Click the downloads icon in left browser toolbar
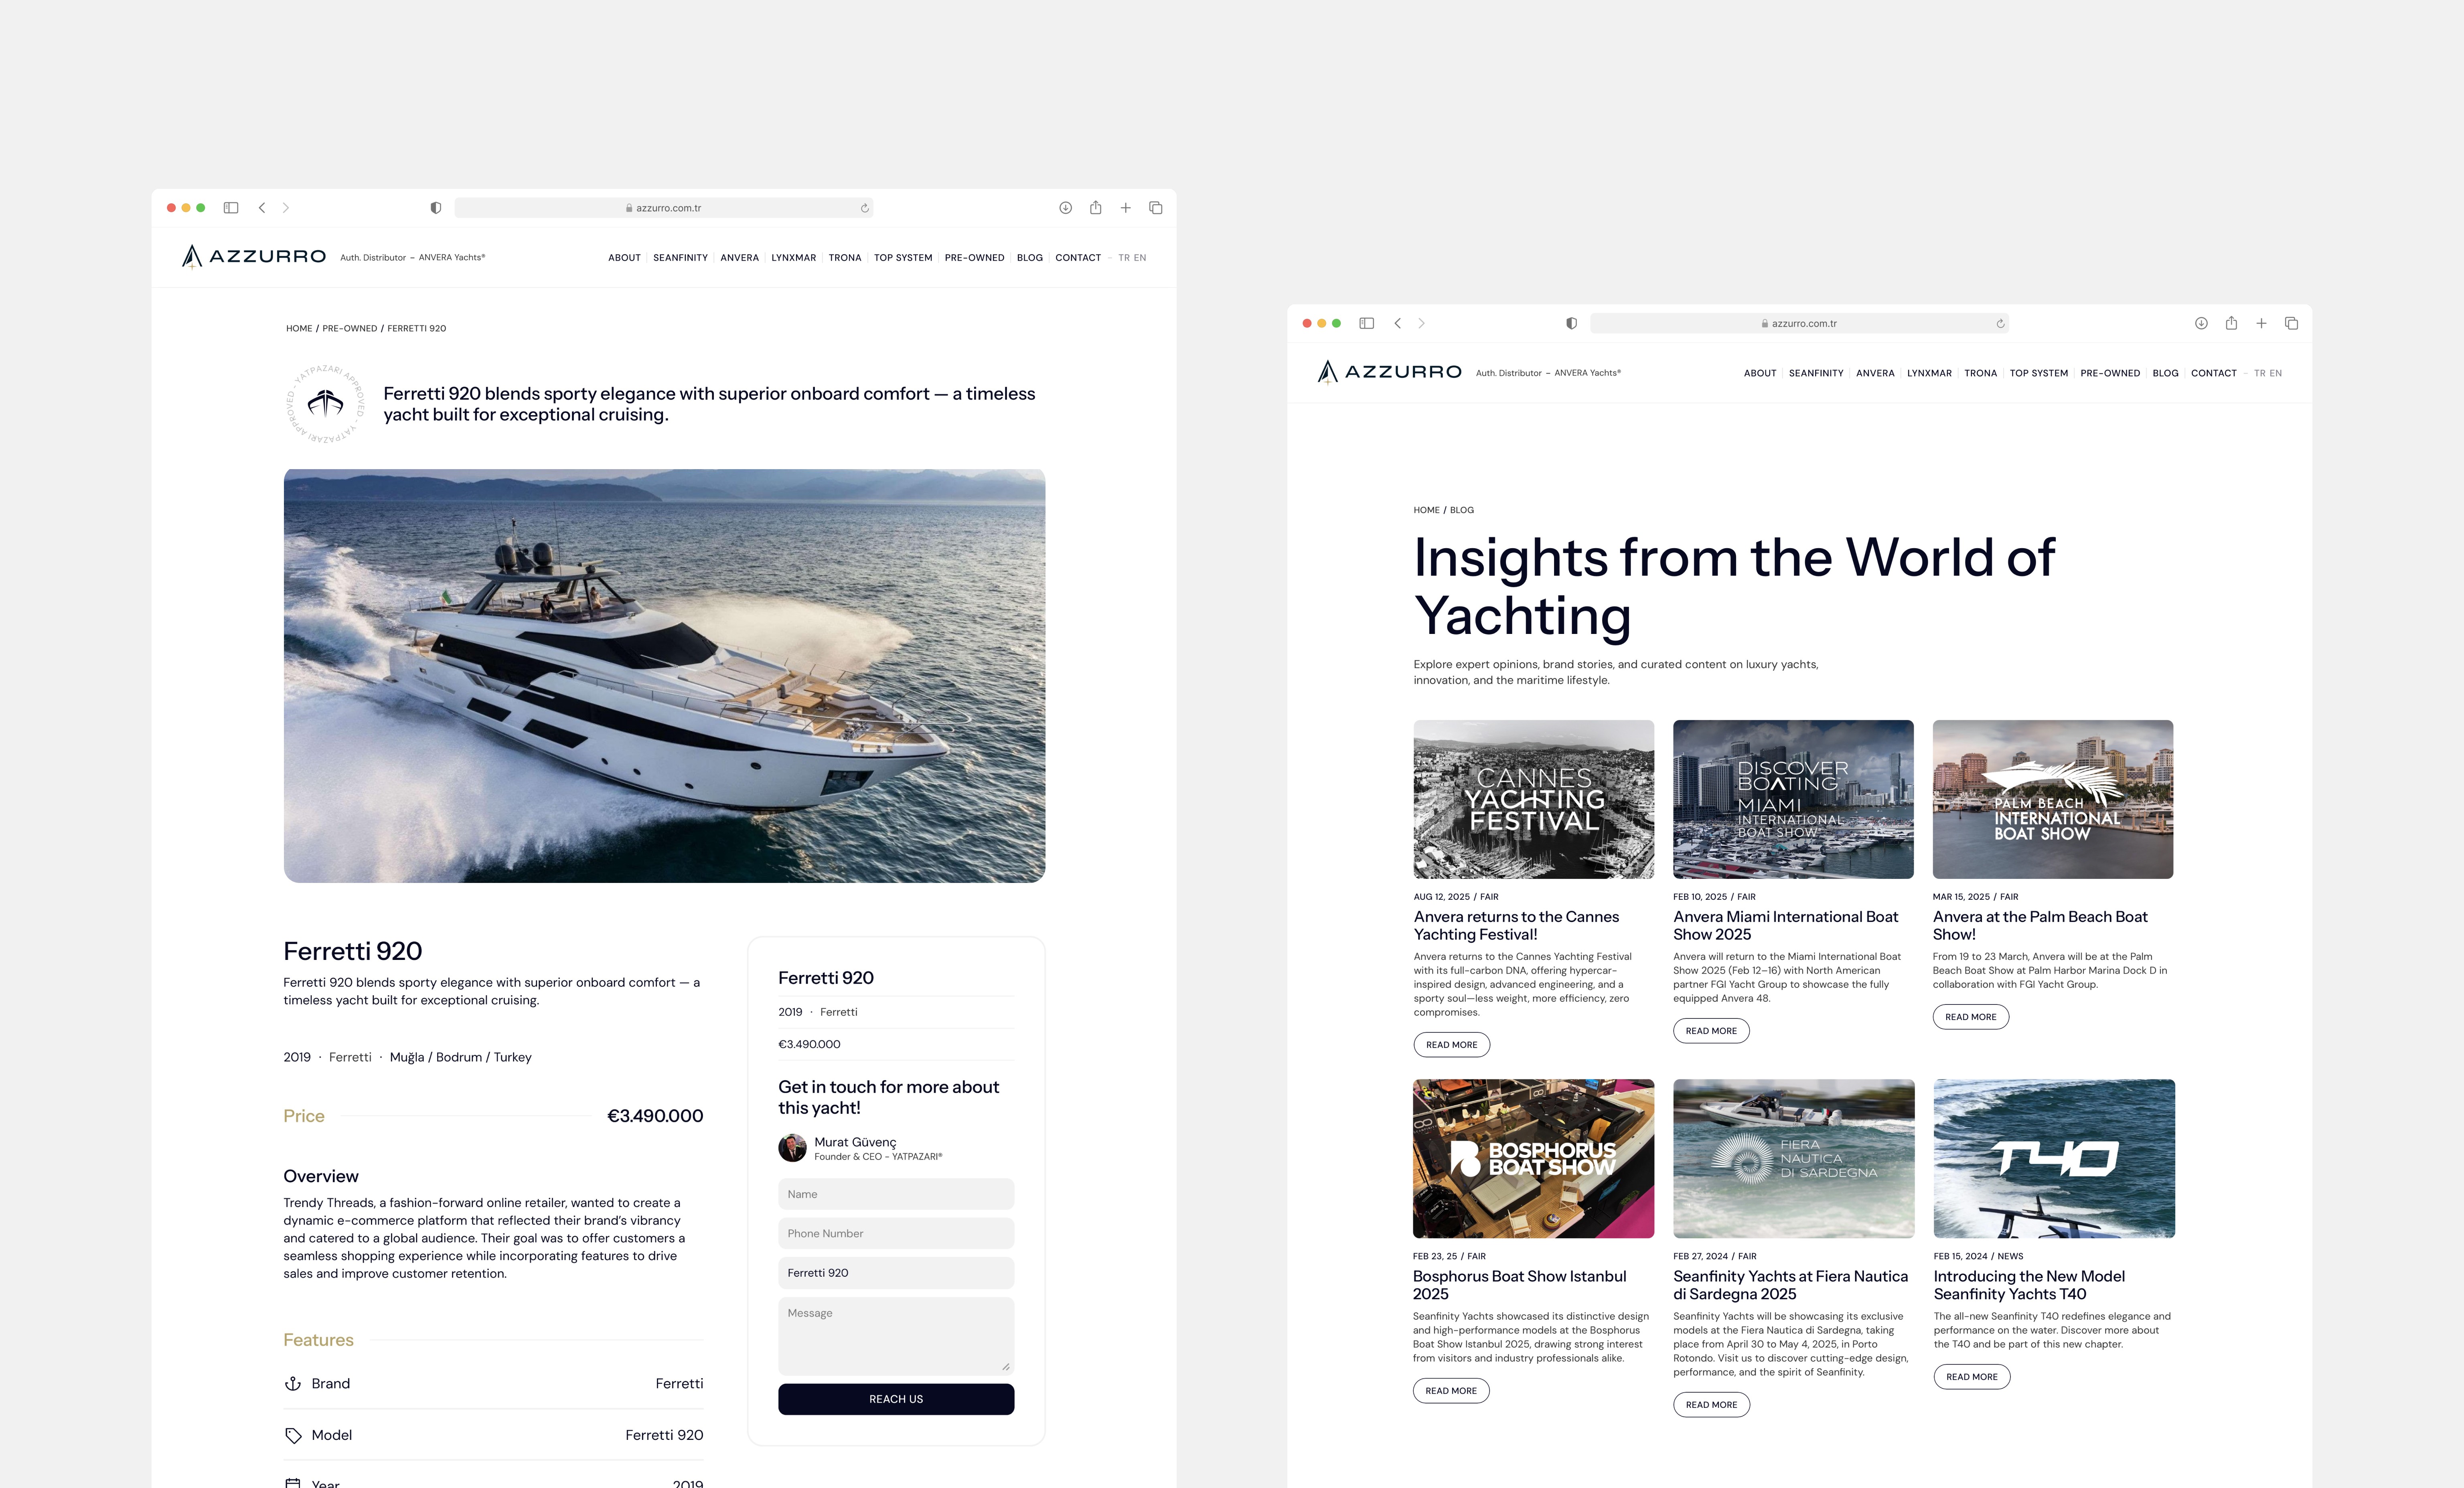This screenshot has width=2464, height=1488. click(1065, 208)
